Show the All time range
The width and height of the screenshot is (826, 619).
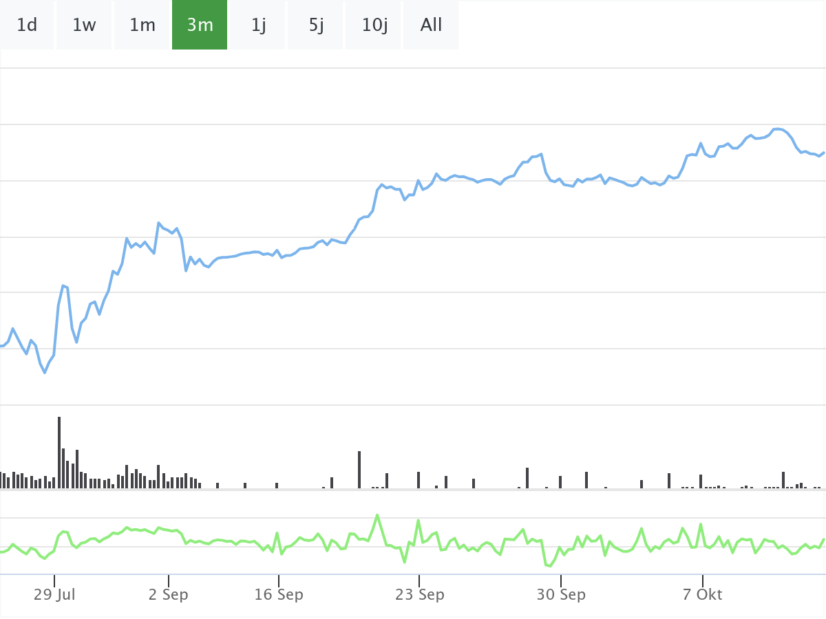432,25
